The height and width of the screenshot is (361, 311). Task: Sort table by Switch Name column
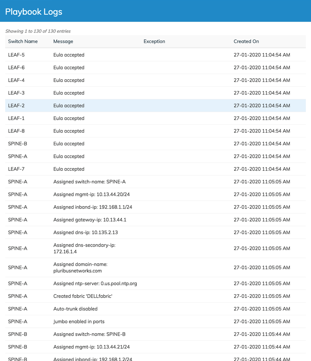click(23, 41)
